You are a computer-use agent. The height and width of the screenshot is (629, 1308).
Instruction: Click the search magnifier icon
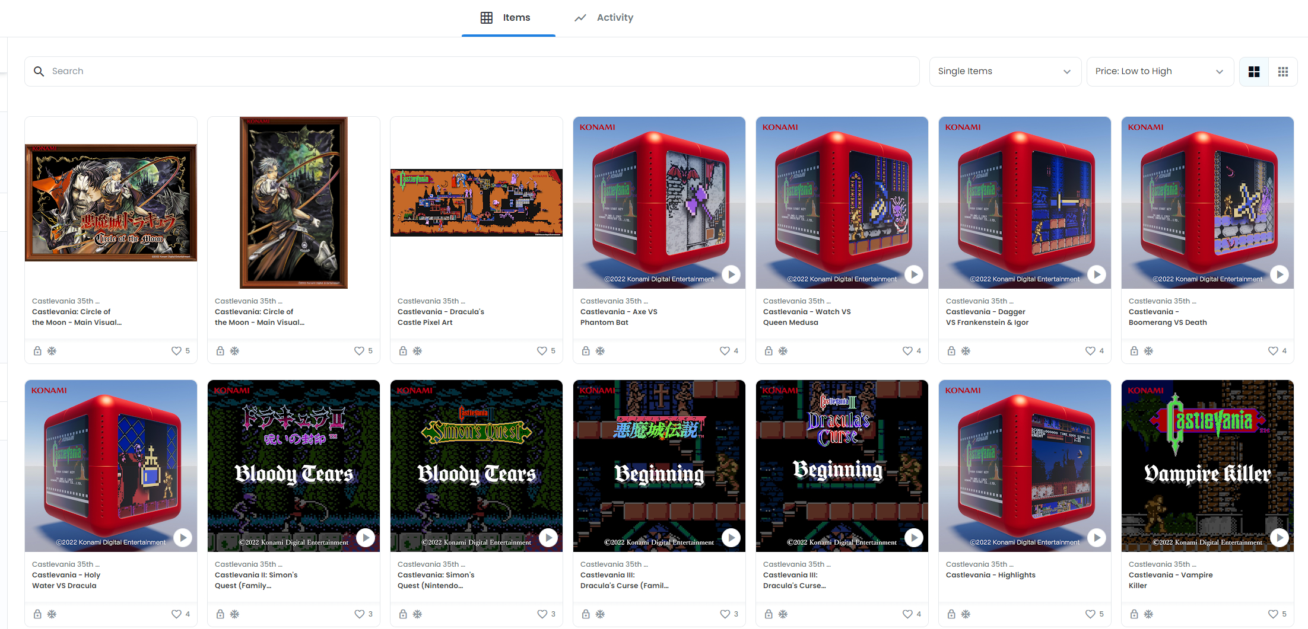tap(39, 72)
